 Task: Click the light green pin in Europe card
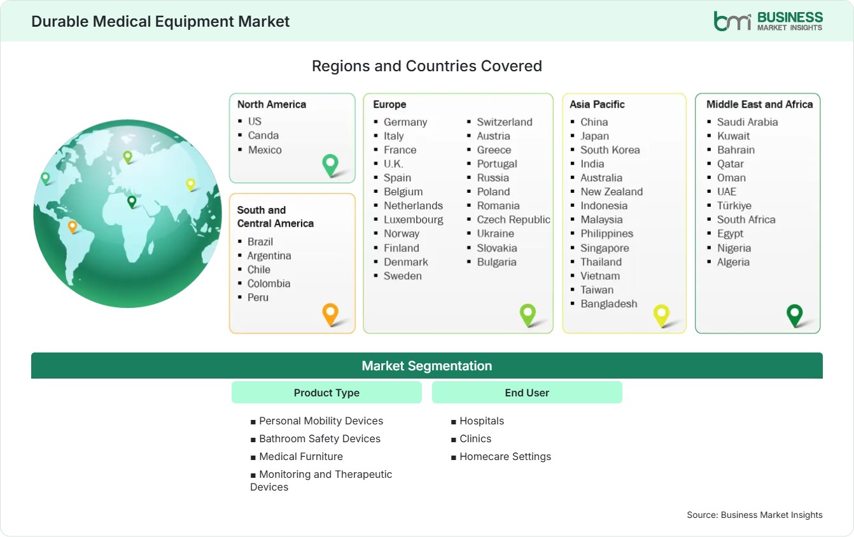tap(528, 314)
